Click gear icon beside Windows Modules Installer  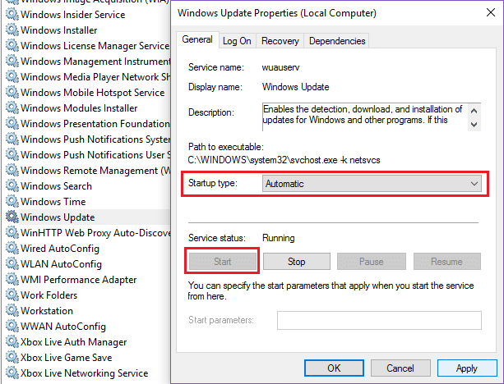12,107
